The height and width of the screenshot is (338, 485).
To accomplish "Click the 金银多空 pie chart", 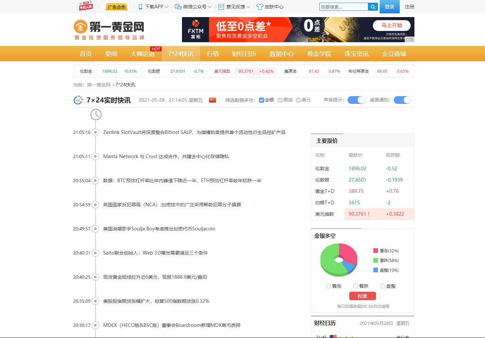I will coord(338,260).
